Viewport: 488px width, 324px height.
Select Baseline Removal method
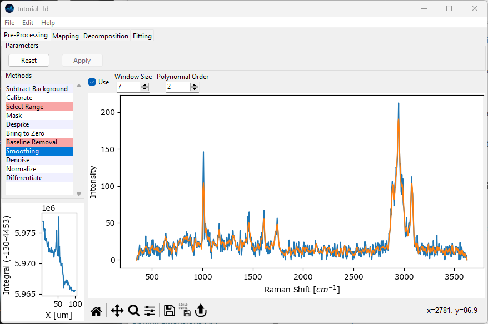click(32, 142)
